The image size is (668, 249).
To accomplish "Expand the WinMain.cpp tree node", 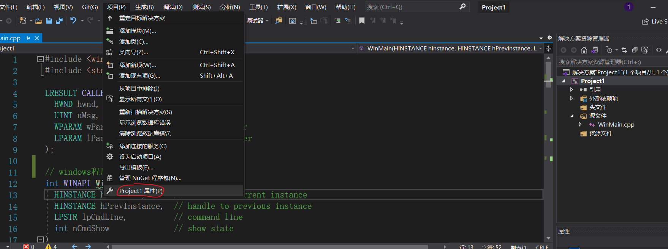I will click(x=580, y=124).
